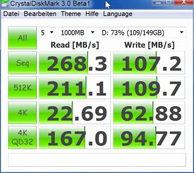Click the 4K write result 62.88
This screenshot has height=173, width=194.
[149, 113]
